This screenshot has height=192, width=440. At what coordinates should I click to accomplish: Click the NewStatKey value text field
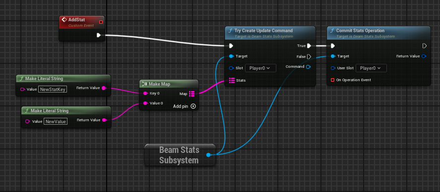pyautogui.click(x=53, y=90)
